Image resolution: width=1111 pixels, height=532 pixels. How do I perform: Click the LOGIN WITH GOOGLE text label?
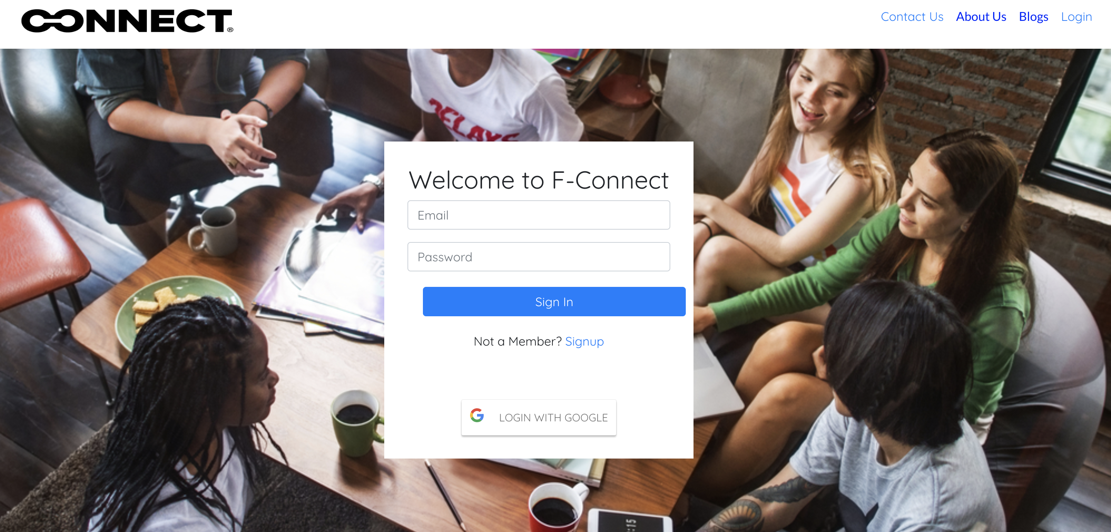point(553,418)
